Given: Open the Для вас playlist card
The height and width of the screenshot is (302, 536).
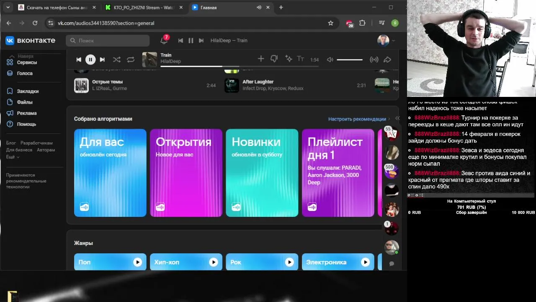Looking at the screenshot, I should (110, 173).
